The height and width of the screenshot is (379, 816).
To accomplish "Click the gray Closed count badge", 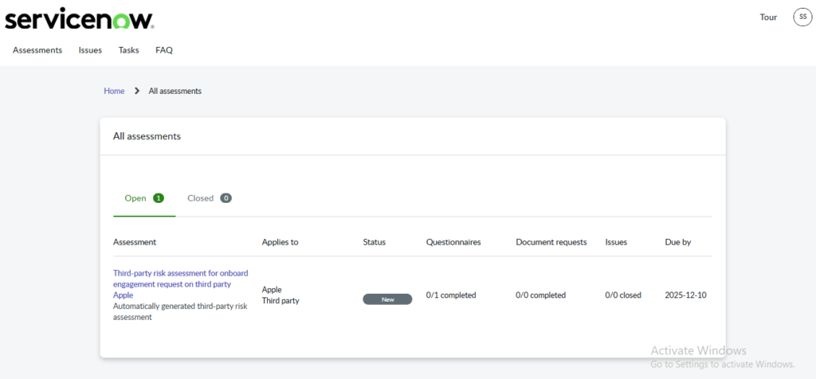I will coord(226,198).
